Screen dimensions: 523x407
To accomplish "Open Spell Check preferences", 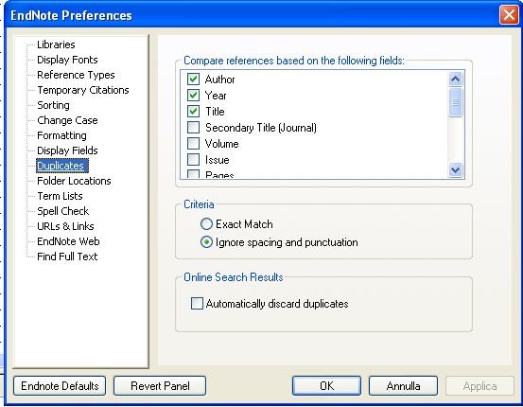I will click(63, 211).
